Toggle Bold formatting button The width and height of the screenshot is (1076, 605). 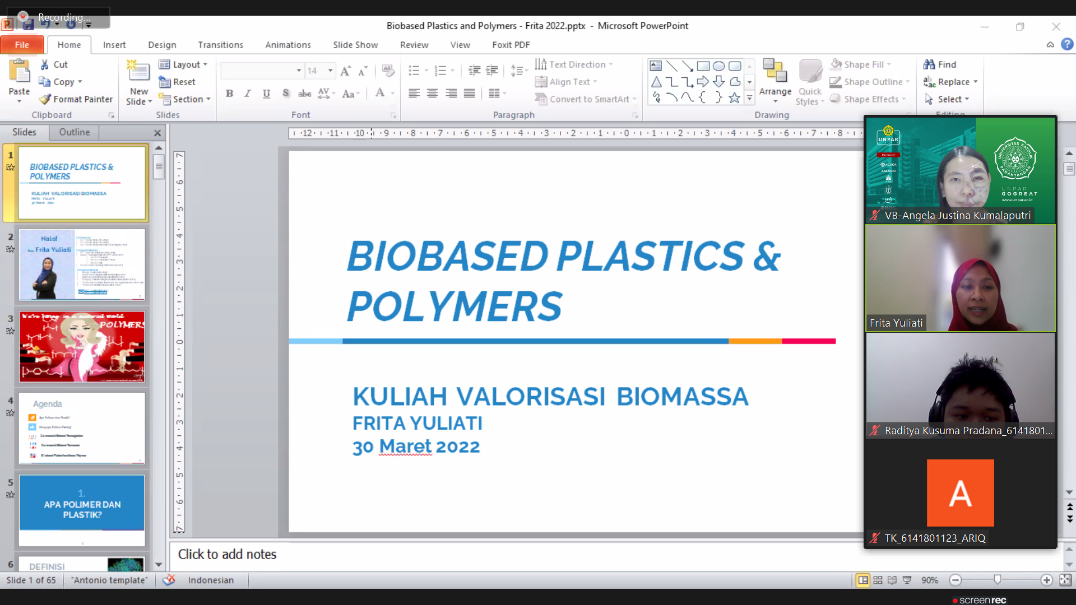click(x=229, y=94)
